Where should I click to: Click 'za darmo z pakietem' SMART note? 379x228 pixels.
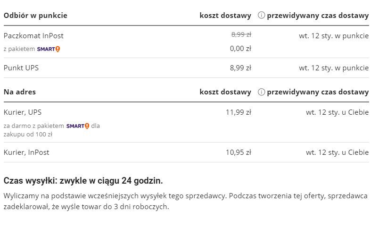point(33,126)
